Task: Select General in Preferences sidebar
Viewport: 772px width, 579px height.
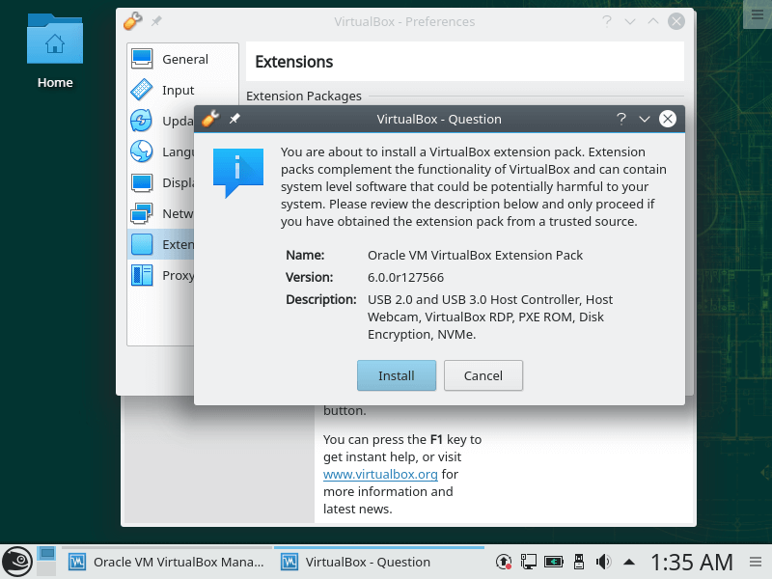Action: (x=182, y=59)
